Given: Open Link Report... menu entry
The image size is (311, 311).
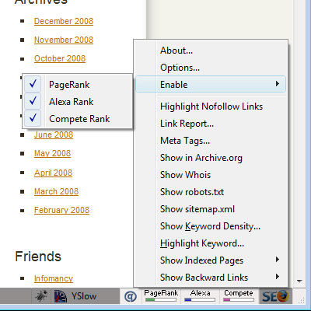Looking at the screenshot, I should [x=211, y=124].
